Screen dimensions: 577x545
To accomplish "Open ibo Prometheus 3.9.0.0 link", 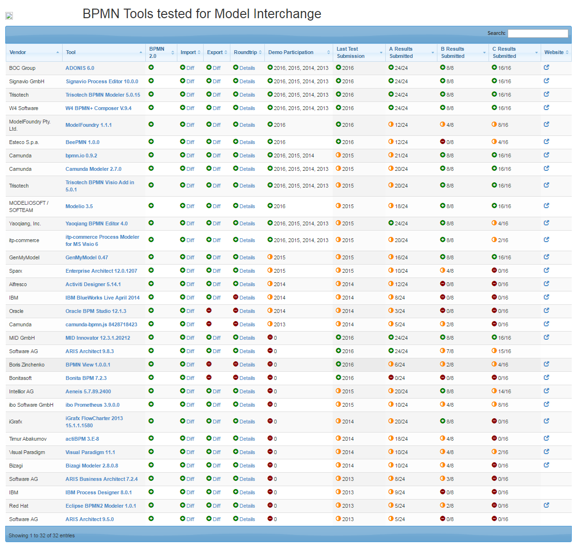I will click(x=92, y=405).
